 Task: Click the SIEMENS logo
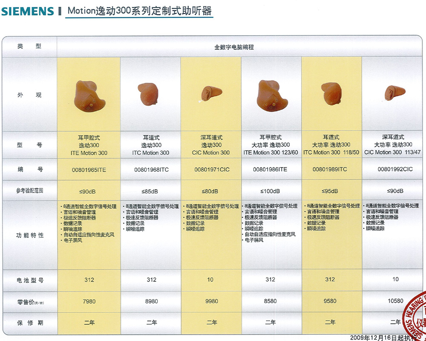[28, 12]
